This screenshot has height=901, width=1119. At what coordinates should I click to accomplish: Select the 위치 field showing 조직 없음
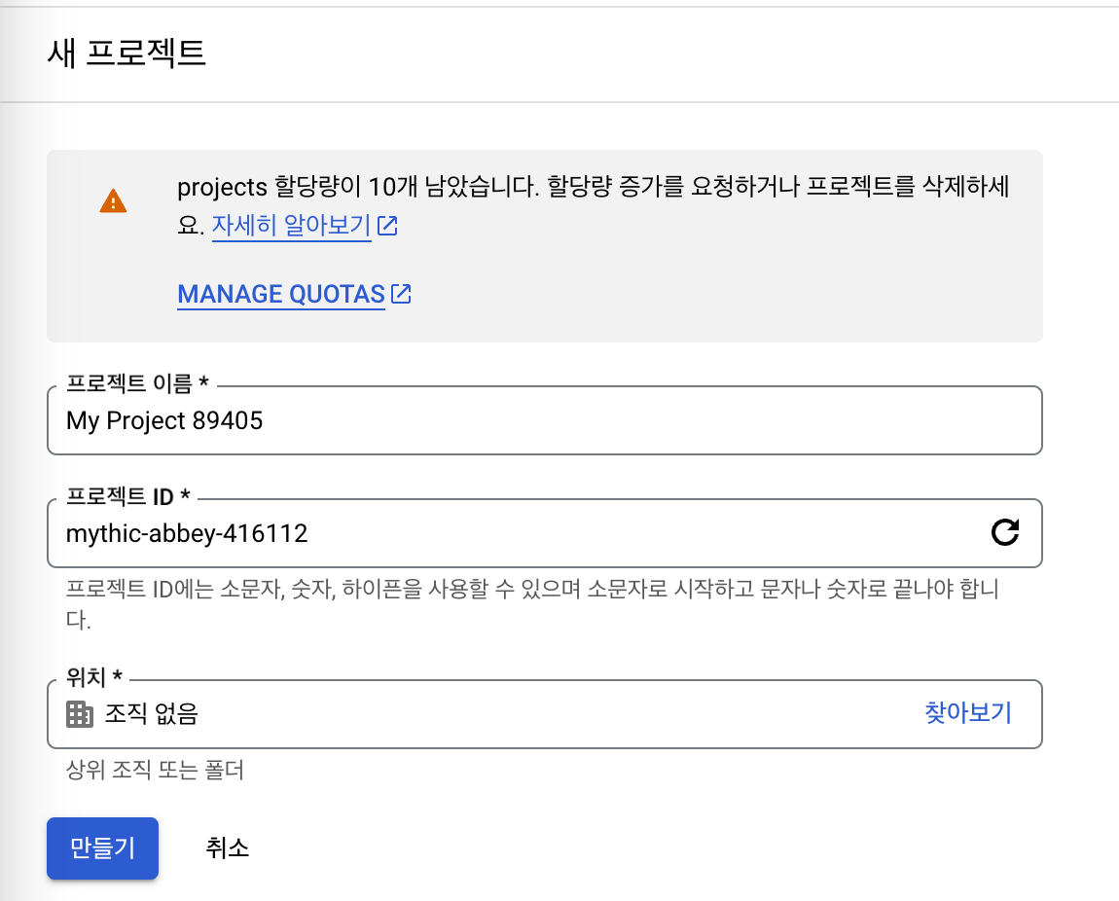(545, 714)
